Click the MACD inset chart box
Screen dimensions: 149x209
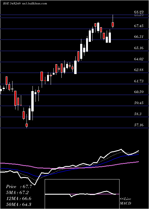coord(82,194)
